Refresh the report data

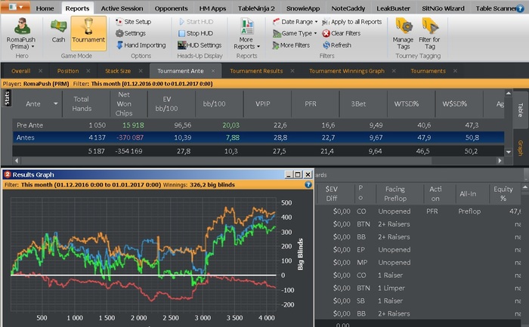(337, 45)
